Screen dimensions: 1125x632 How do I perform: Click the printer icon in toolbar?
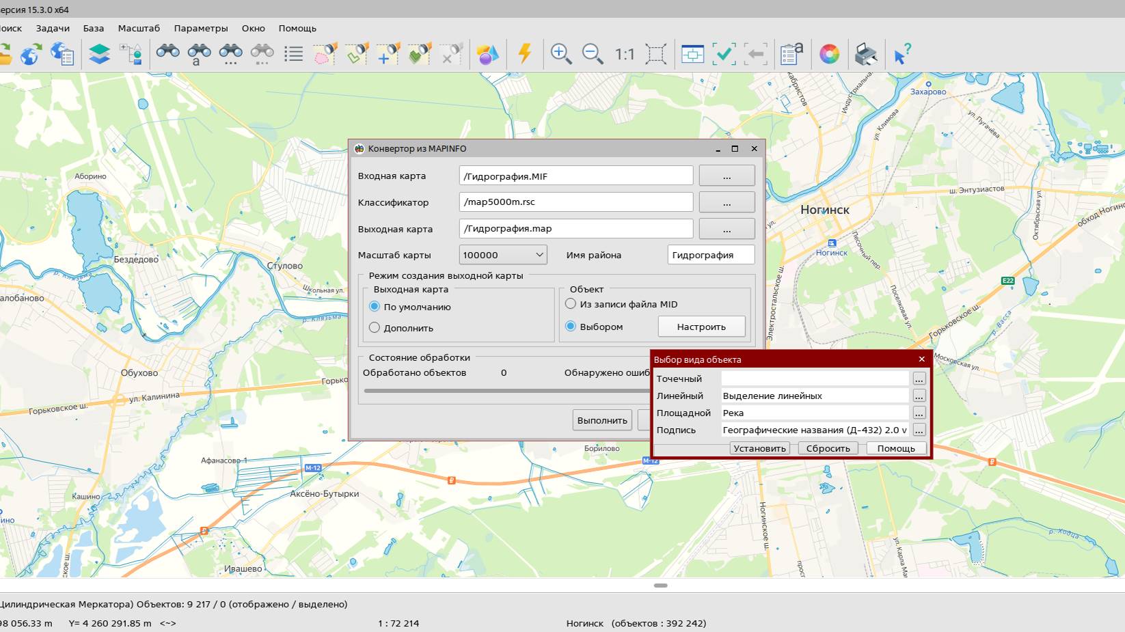pyautogui.click(x=865, y=54)
